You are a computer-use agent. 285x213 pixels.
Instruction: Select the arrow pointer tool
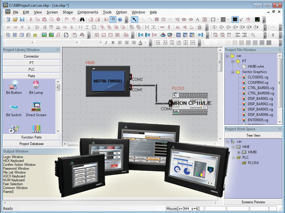(x=134, y=19)
